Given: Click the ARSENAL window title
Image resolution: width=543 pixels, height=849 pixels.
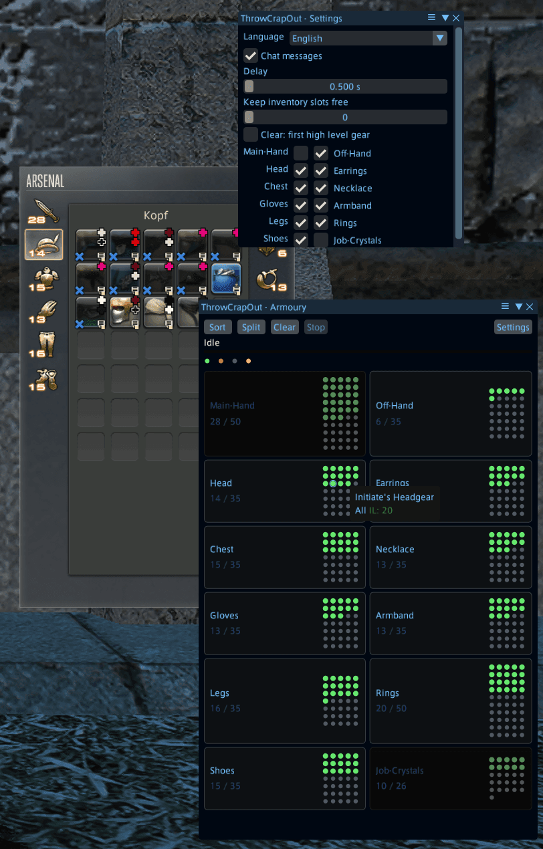Looking at the screenshot, I should tap(45, 181).
